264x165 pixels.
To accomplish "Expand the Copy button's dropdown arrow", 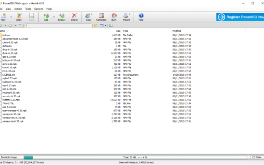I will [92, 14].
